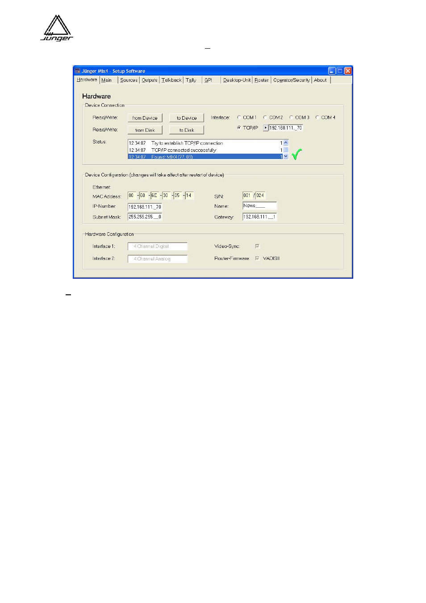The image size is (426, 603).
Task: Select the COM 2 interface radio button
Action: point(265,117)
